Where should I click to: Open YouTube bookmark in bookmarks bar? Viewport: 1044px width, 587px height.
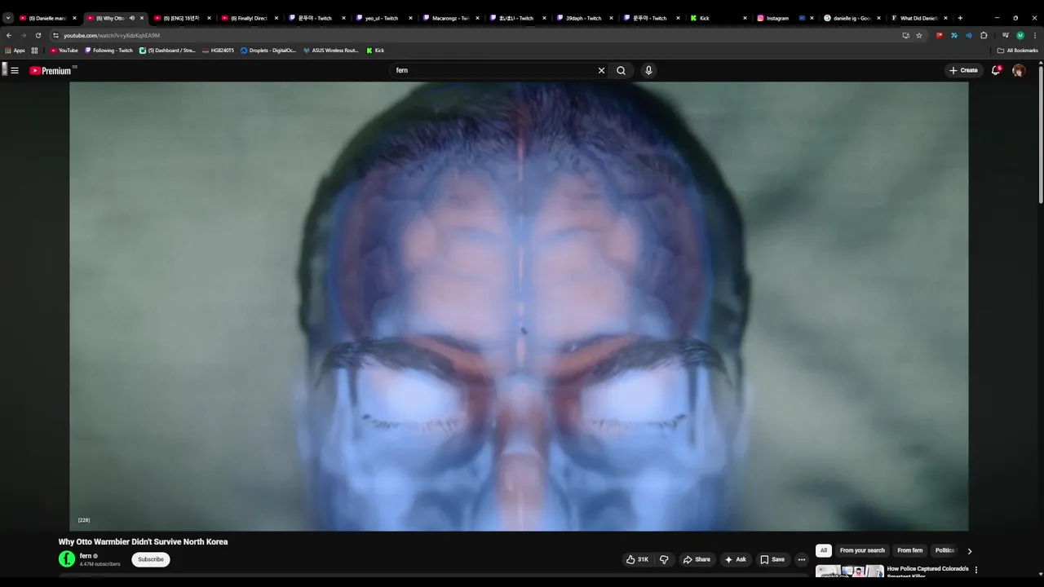(64, 51)
